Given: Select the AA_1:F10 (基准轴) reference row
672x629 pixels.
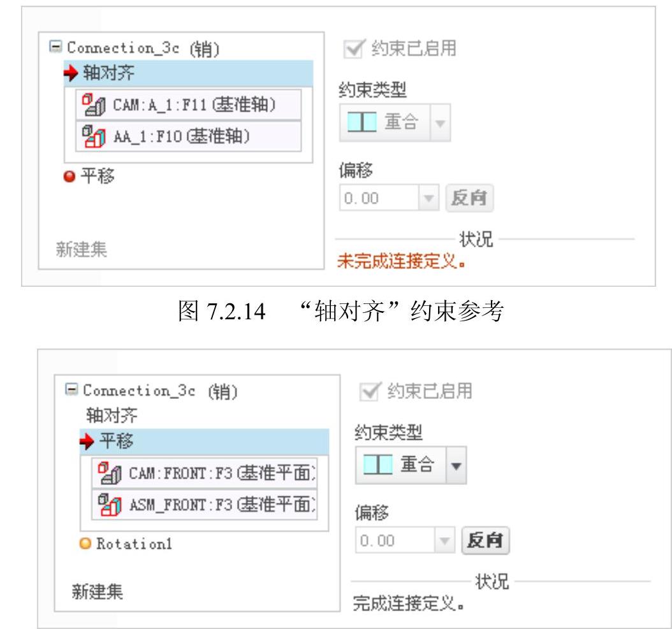Looking at the screenshot, I should (188, 136).
